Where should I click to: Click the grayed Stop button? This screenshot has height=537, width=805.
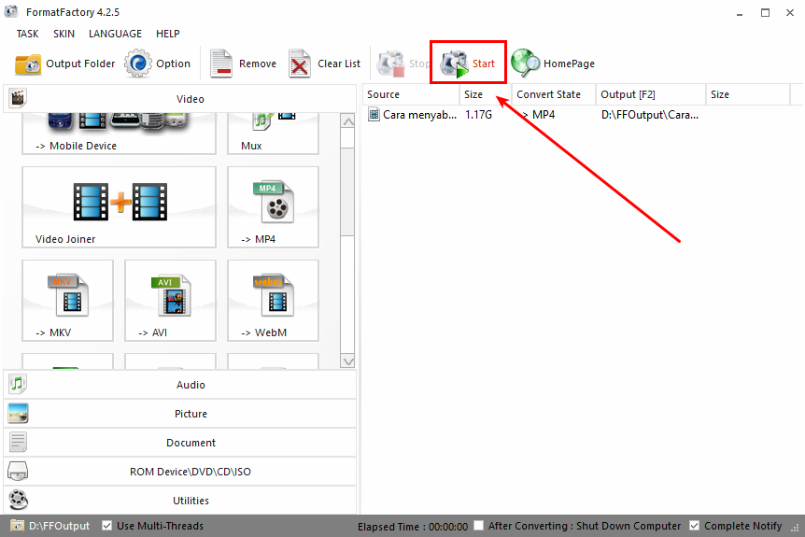click(403, 64)
